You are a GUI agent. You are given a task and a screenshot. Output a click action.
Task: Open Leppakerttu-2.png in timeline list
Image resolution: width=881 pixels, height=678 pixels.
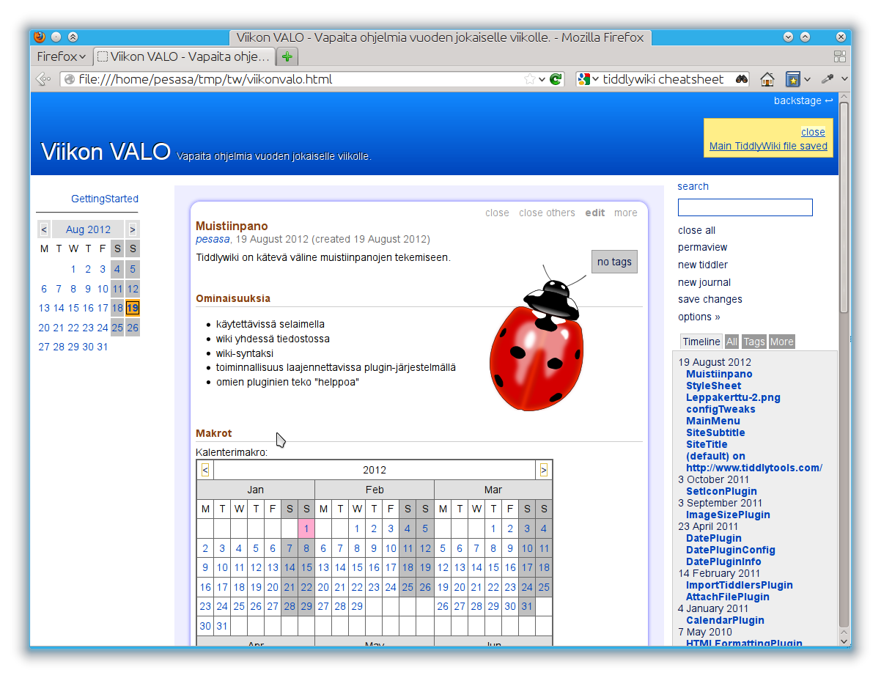coord(733,397)
